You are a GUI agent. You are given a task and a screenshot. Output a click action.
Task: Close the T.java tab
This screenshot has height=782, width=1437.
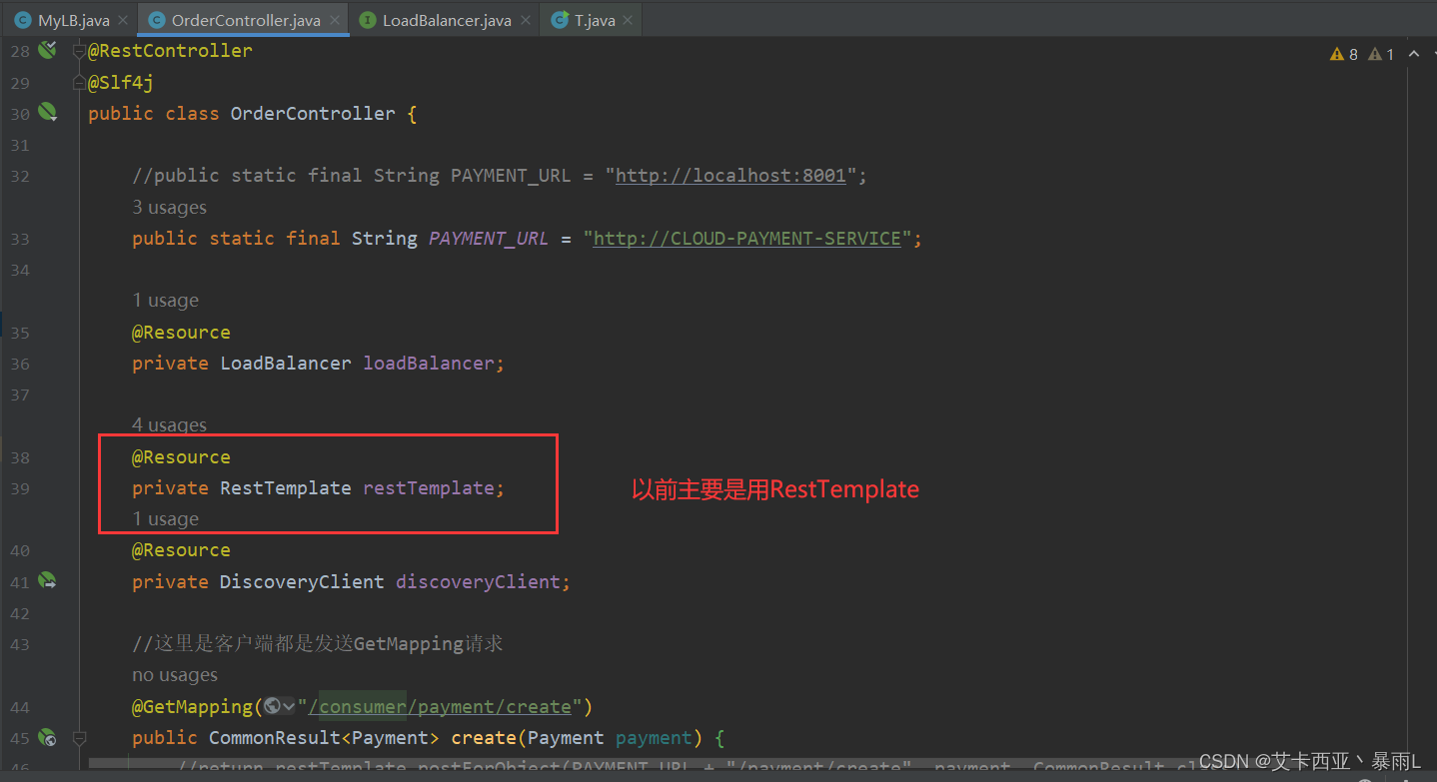(x=627, y=20)
